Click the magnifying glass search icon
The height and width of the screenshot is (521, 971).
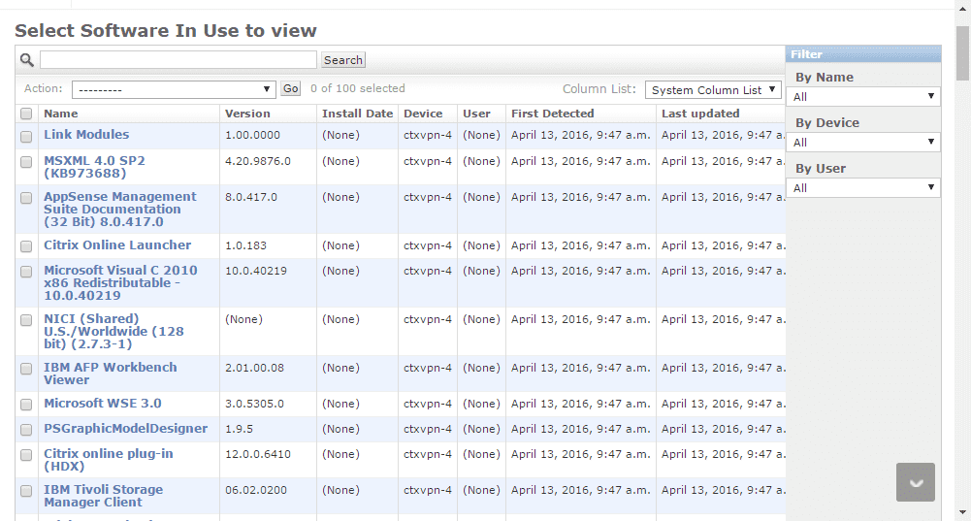26,59
